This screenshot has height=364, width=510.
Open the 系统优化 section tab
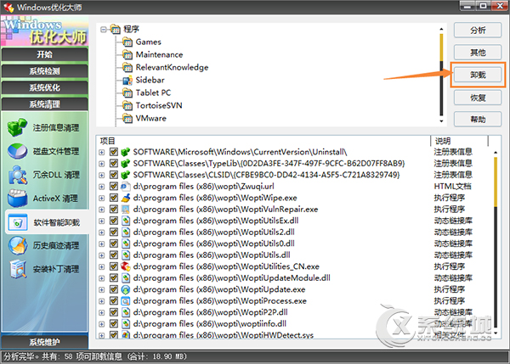(44, 87)
